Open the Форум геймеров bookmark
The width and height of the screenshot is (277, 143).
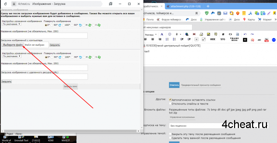coord(169,19)
